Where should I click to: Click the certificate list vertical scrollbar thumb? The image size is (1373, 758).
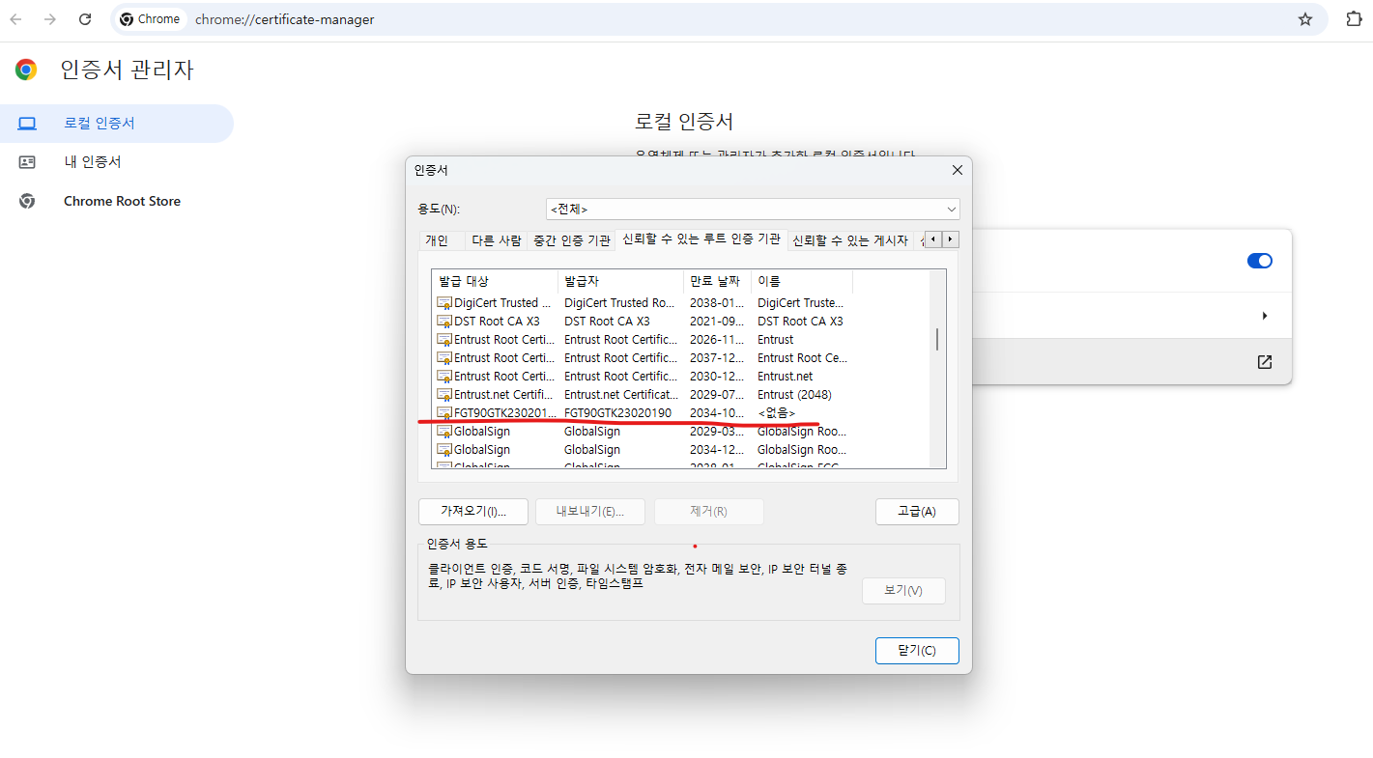click(937, 339)
